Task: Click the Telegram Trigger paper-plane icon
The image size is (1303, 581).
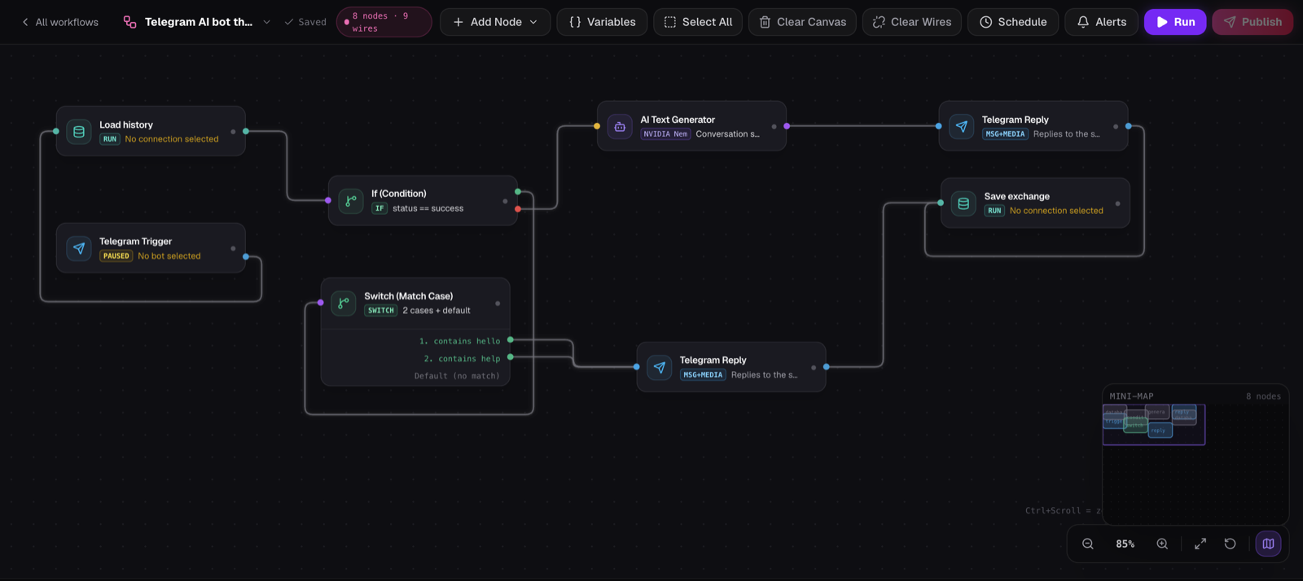Action: click(79, 248)
